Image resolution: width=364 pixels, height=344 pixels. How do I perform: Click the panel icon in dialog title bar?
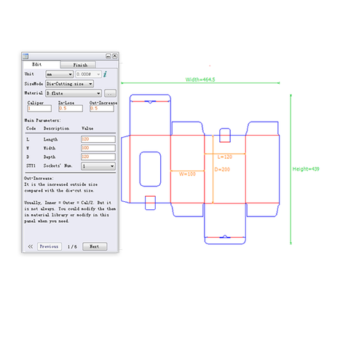pyautogui.click(x=25, y=56)
